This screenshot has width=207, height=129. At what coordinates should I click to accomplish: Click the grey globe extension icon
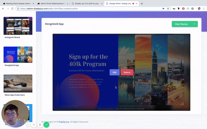(x=193, y=9)
